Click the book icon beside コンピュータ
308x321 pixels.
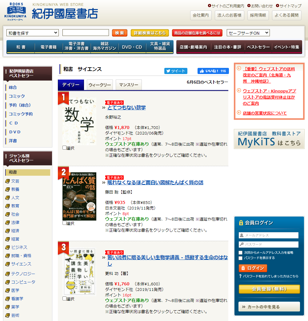tap(8, 282)
